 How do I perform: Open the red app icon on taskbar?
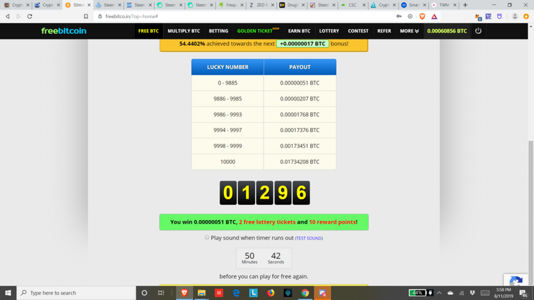coord(219,293)
